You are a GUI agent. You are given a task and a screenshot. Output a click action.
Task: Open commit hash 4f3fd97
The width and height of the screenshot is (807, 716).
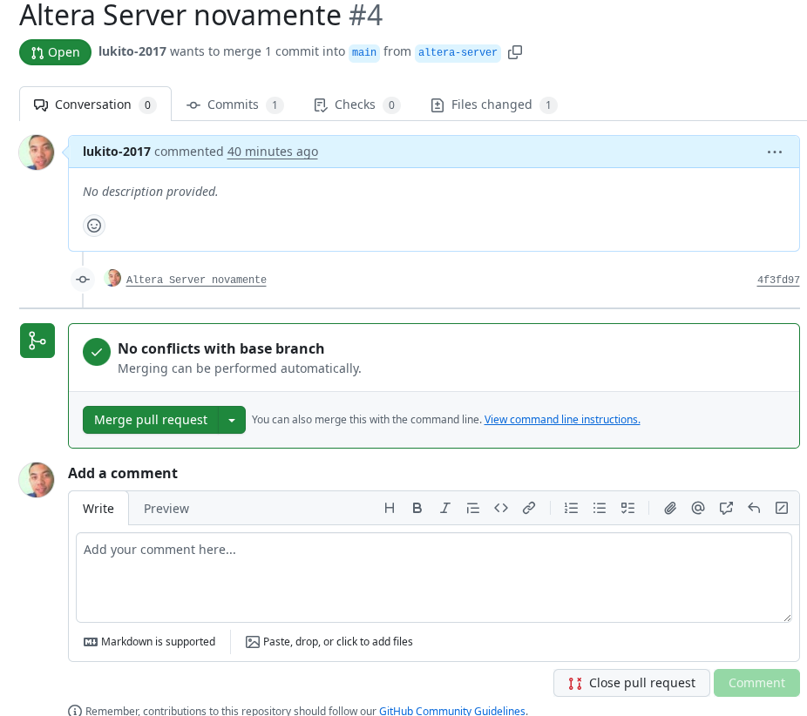click(778, 280)
